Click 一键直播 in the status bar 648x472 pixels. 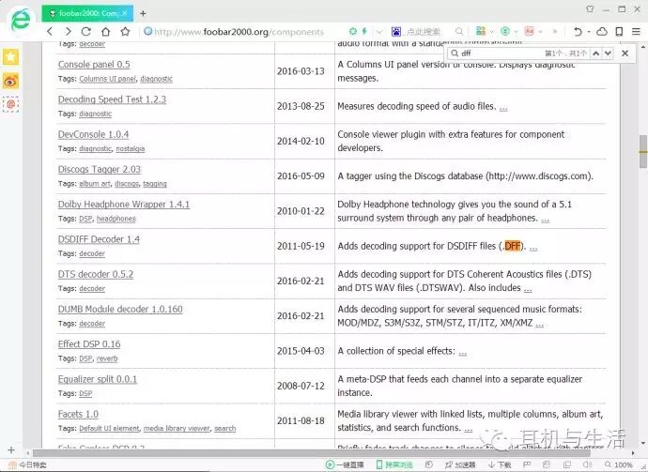345,465
